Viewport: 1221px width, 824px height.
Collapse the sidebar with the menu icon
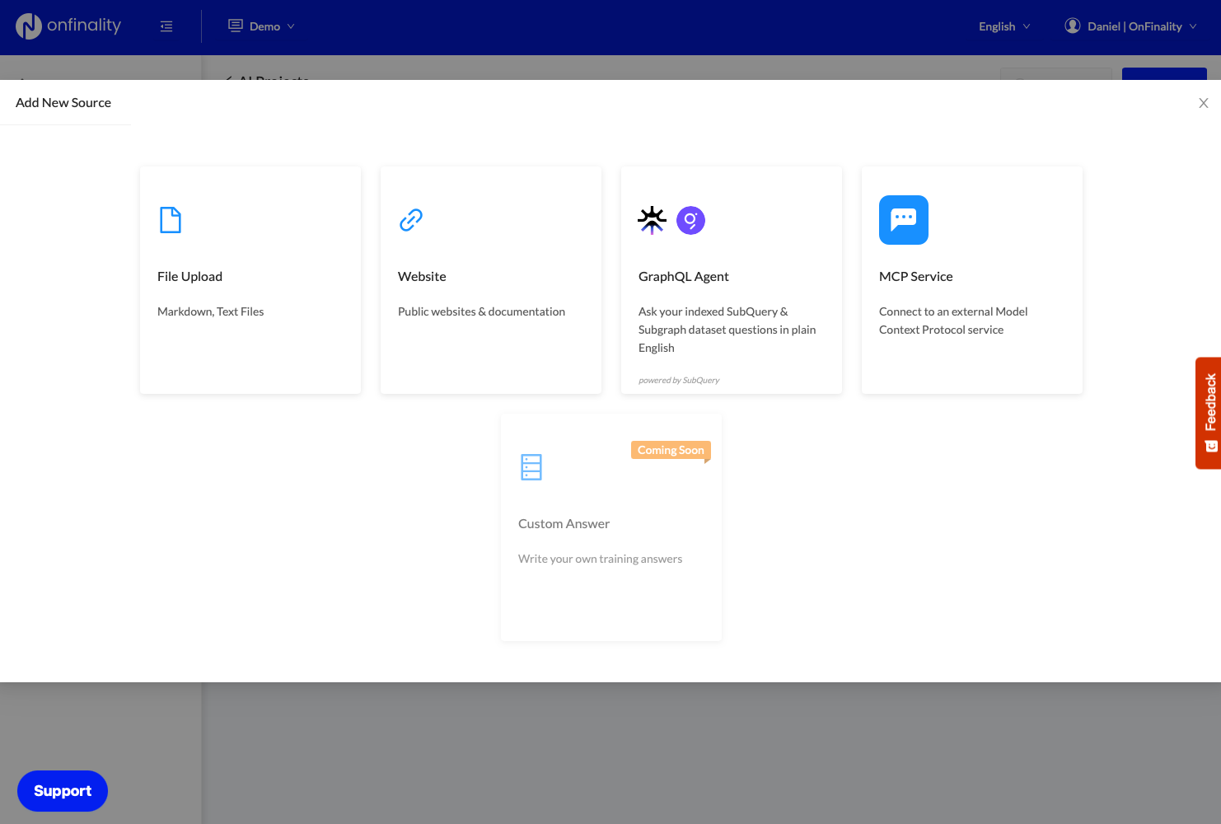point(166,26)
